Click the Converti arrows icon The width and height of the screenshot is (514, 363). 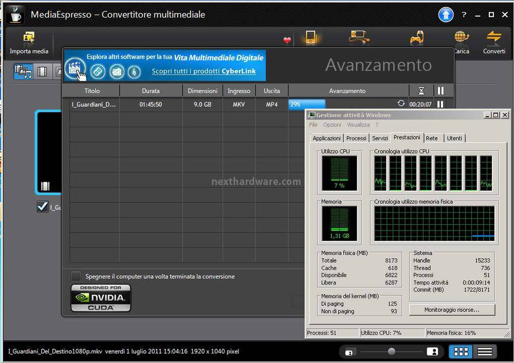click(x=494, y=37)
